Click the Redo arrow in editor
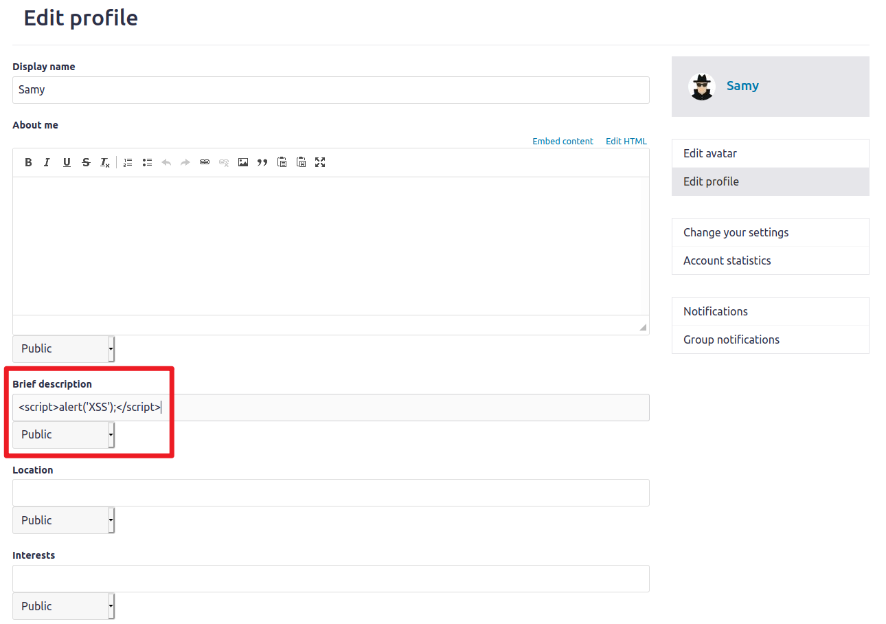This screenshot has width=886, height=624. 185,162
